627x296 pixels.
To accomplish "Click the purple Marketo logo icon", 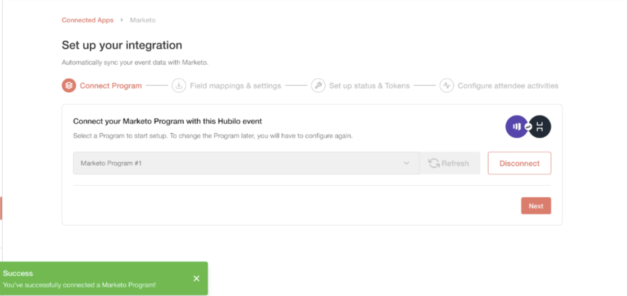I will [517, 127].
